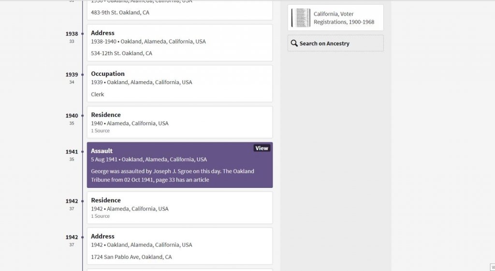Click the magnifying glass search icon
The height and width of the screenshot is (271, 495).
tap(294, 43)
